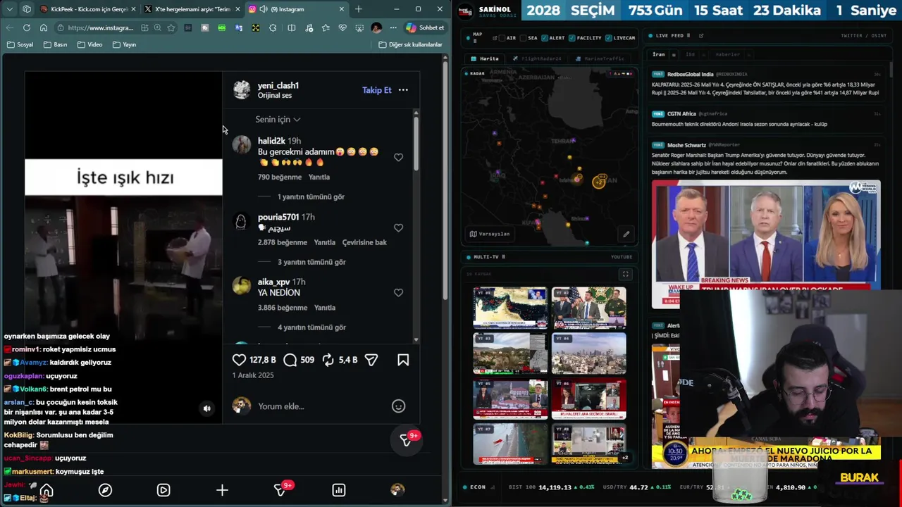Like aika_xpv's comment

[398, 293]
